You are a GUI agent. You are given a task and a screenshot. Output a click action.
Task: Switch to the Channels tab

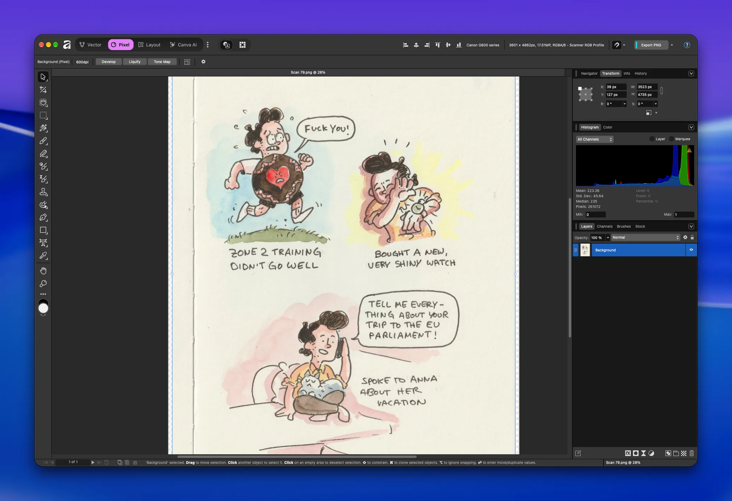coord(604,227)
